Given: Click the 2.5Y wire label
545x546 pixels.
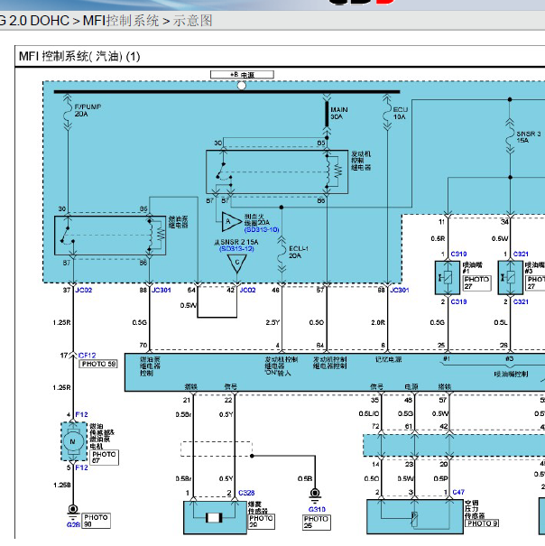Looking at the screenshot, I should tap(272, 323).
